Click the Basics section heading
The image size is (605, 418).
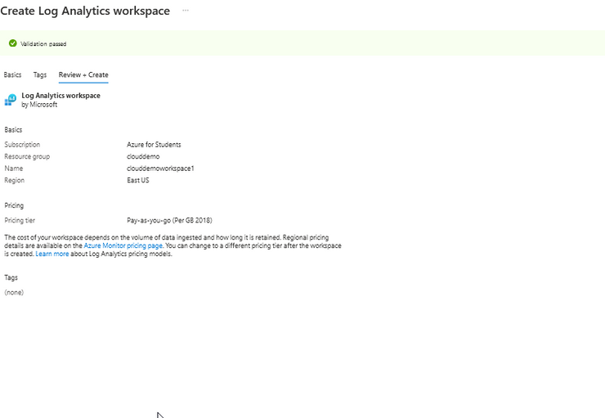click(x=13, y=130)
